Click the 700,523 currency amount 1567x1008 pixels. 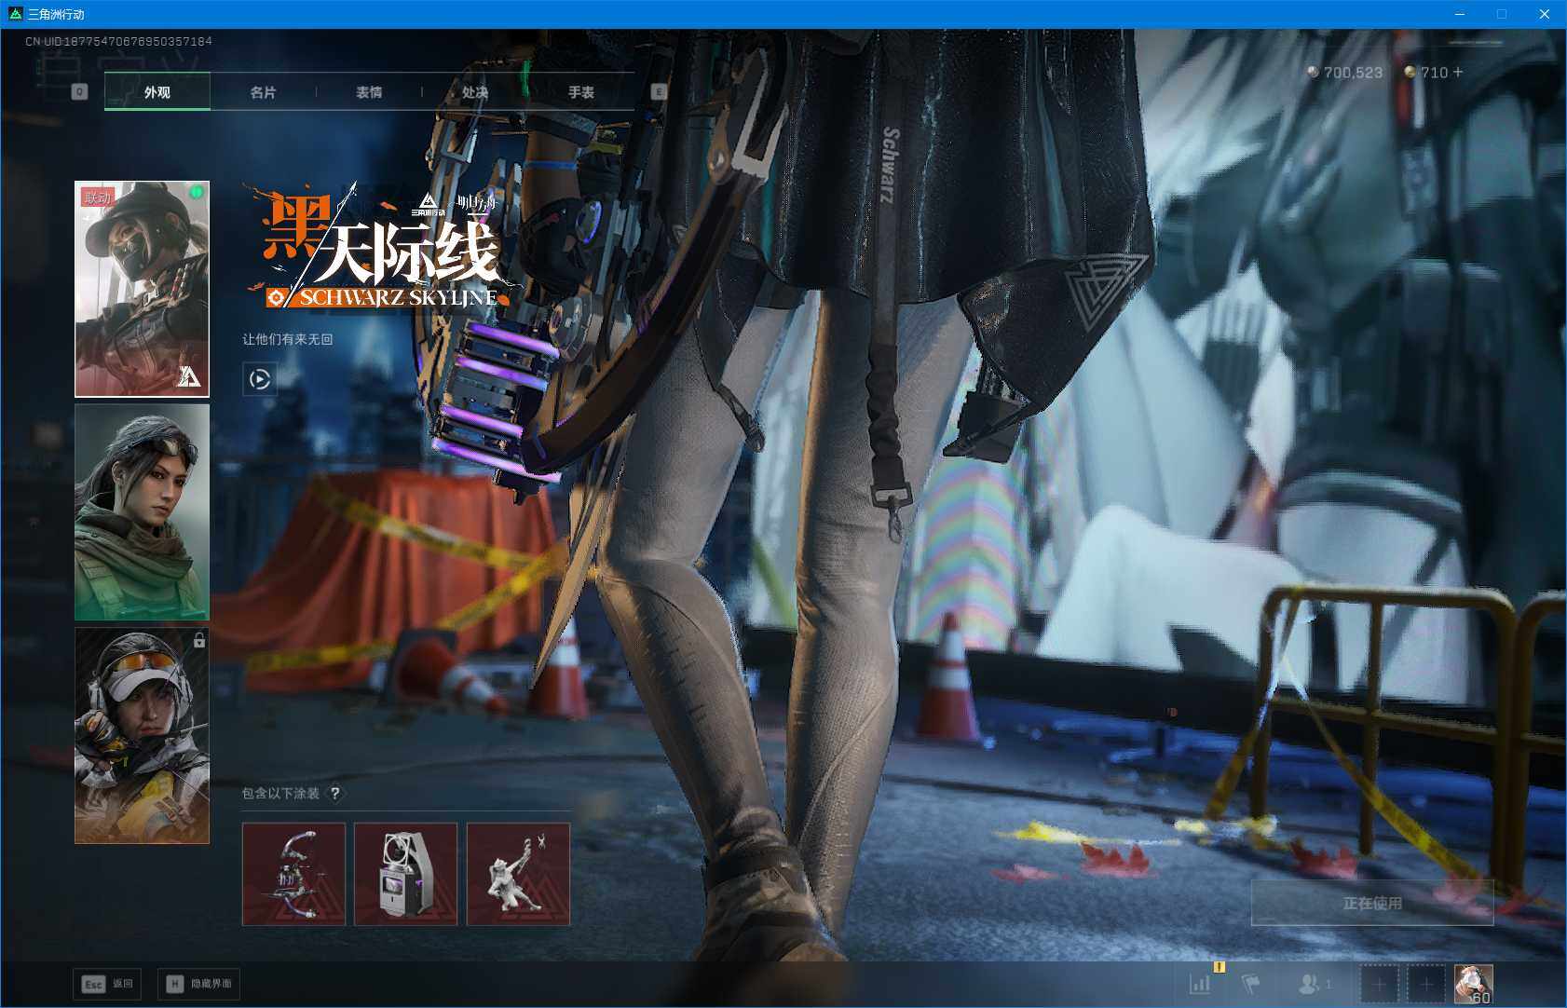coord(1353,72)
